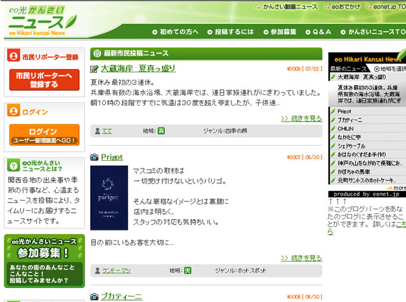Screen dimensions: 406x302
Task: Click かぼちゃの馬車 in widget list
Action: coord(354,172)
